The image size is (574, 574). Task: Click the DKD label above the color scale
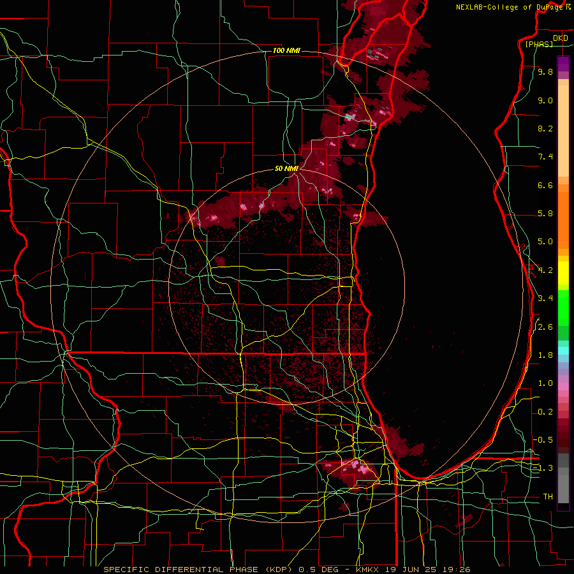coord(561,38)
